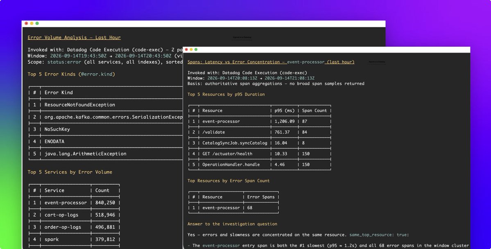Click span count 84 for /validate
Viewport: 491px width, 249px height.
tap(304, 132)
